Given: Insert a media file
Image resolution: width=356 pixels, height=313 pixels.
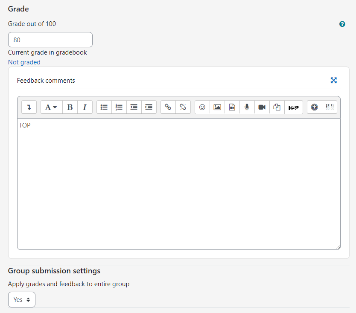Looking at the screenshot, I should click(x=232, y=107).
